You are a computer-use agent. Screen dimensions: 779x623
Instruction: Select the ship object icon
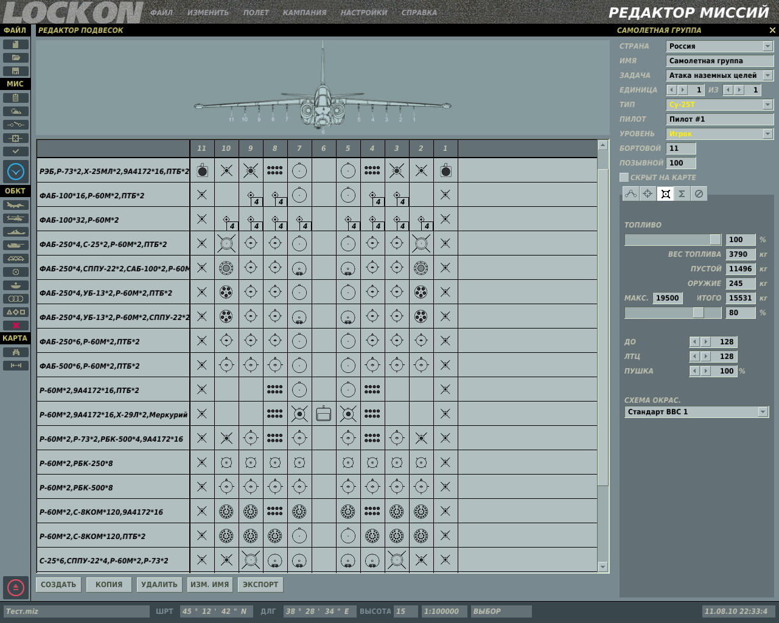pyautogui.click(x=16, y=232)
